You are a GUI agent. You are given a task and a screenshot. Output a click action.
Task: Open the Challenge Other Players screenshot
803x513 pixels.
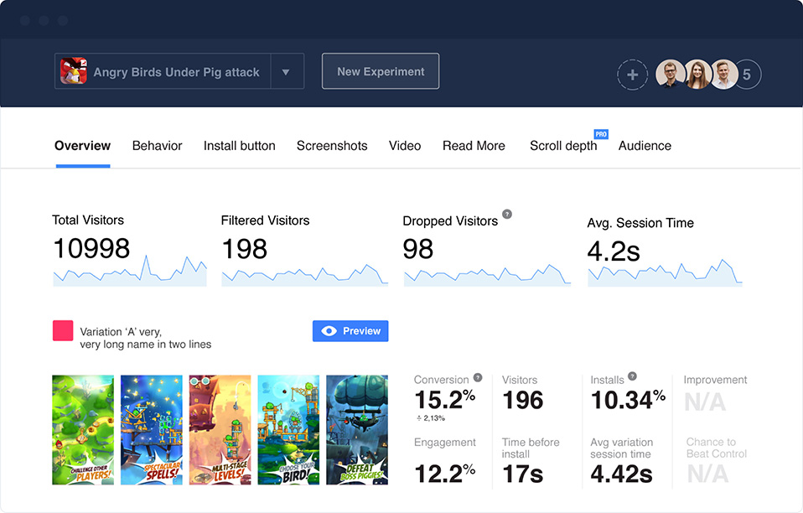[x=83, y=430]
